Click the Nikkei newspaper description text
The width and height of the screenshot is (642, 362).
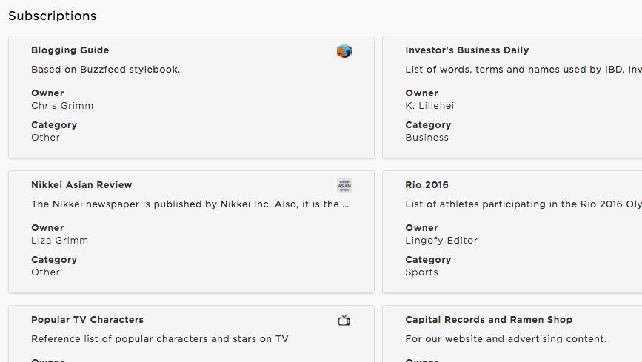click(190, 204)
